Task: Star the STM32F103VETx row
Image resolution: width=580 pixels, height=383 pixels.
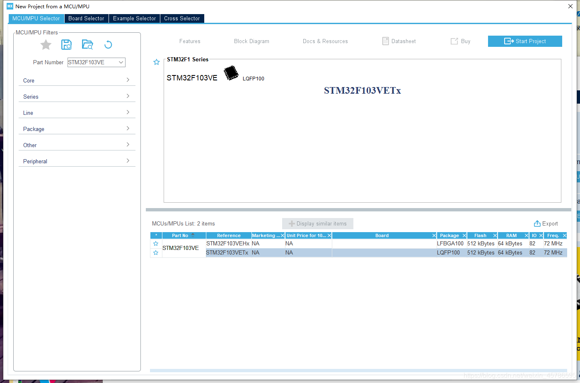Action: coord(156,253)
